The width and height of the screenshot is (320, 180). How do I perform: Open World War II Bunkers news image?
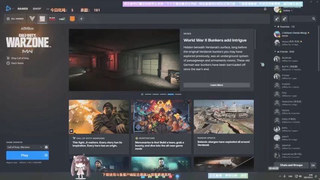[x=124, y=60]
